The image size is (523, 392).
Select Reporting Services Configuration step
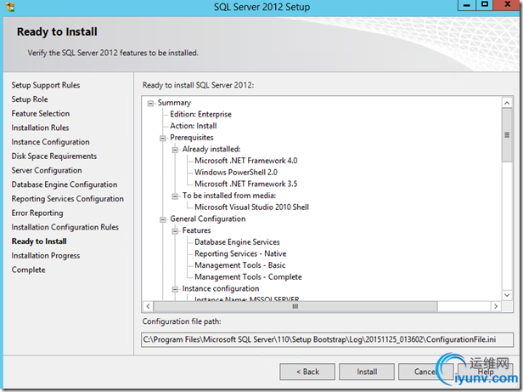[67, 199]
